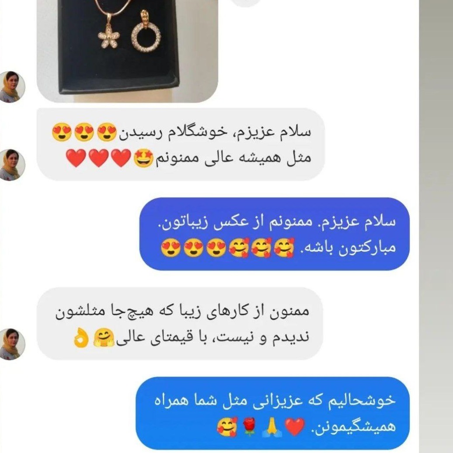The width and height of the screenshot is (453, 453).
Task: Tap the OK hand emoji
Action: coord(81,337)
